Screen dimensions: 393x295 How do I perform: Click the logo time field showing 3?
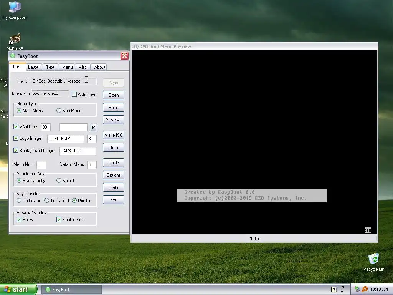(x=92, y=138)
